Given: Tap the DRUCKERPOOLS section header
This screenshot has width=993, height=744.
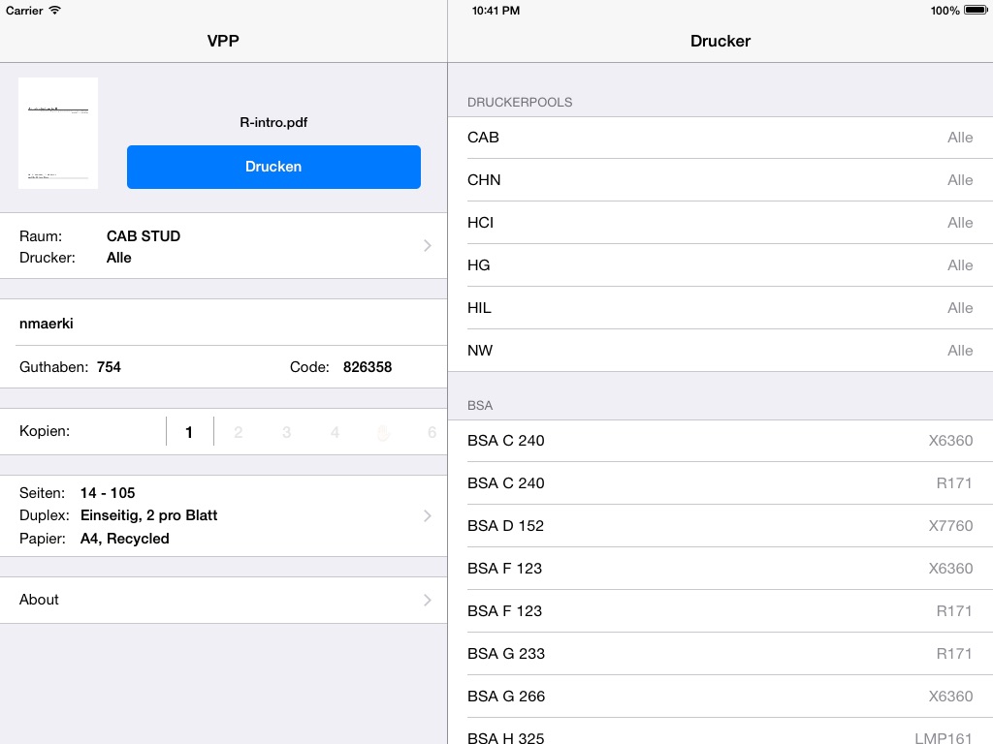Looking at the screenshot, I should click(x=520, y=103).
